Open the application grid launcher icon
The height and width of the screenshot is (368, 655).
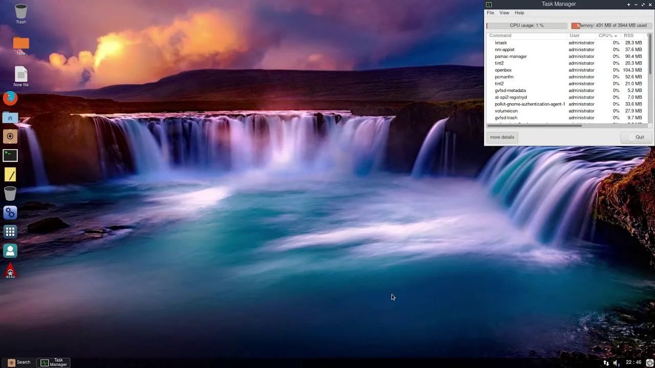click(10, 232)
